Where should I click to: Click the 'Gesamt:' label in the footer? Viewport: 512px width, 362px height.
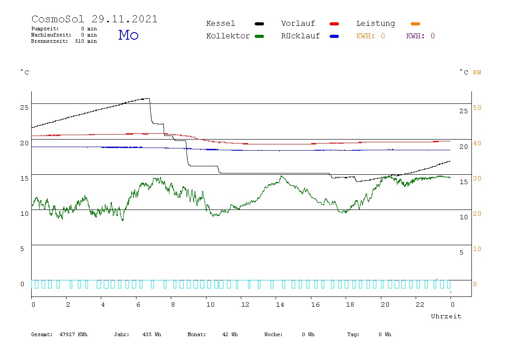coord(42,334)
